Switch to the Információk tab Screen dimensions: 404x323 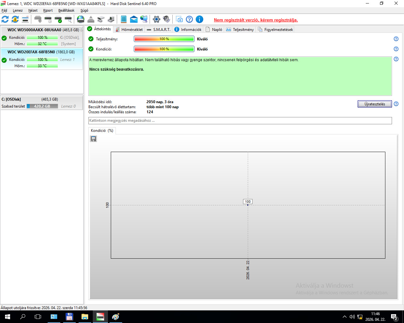pos(188,29)
